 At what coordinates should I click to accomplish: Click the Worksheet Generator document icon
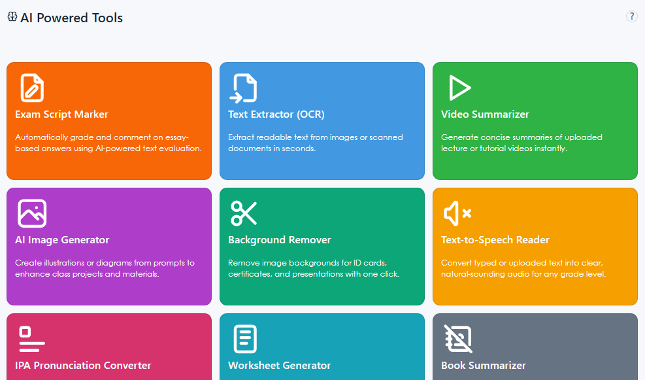pos(244,339)
